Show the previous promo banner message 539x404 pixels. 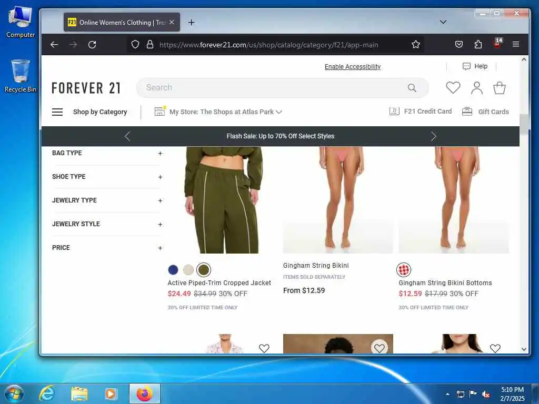(x=127, y=136)
